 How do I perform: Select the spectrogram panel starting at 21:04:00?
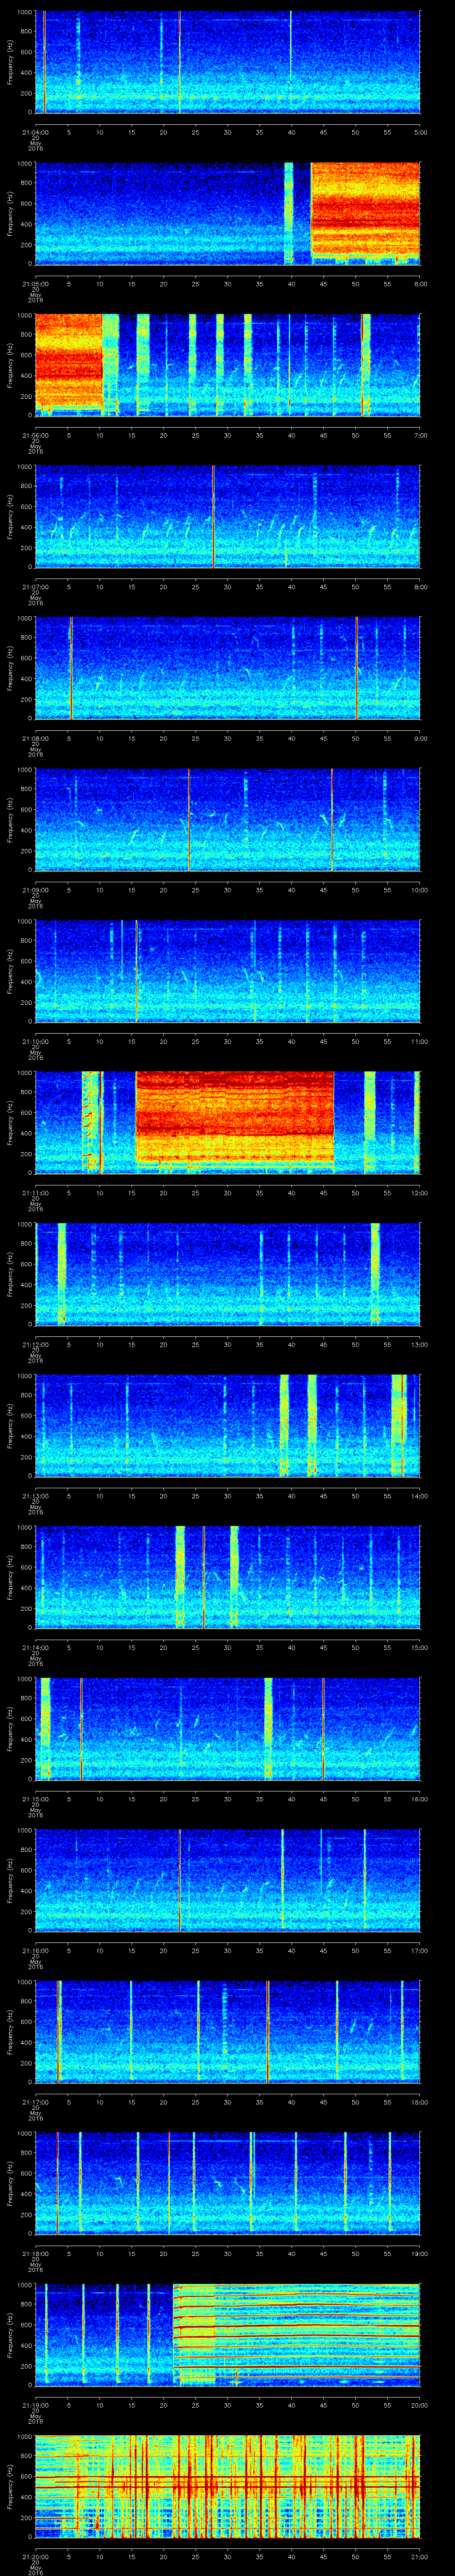coord(228,62)
